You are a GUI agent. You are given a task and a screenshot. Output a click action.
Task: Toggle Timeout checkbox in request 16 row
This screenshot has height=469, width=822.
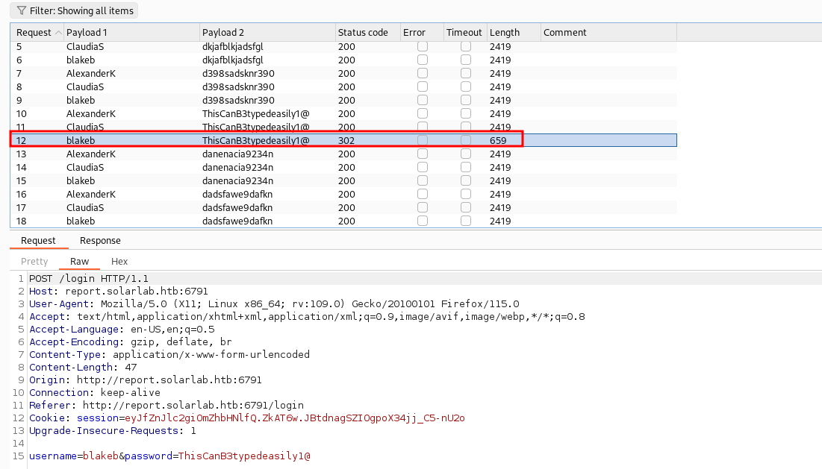pyautogui.click(x=466, y=194)
